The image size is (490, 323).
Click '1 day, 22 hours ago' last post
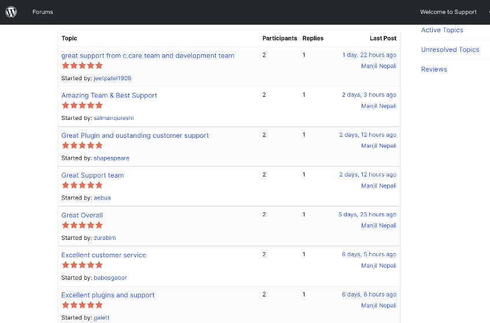click(369, 55)
